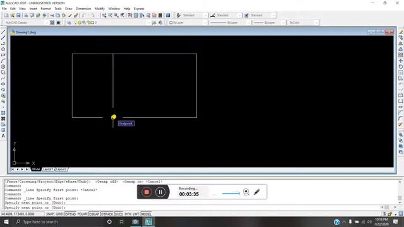
Task: Toggle DUCS in status bar
Action: (x=119, y=214)
